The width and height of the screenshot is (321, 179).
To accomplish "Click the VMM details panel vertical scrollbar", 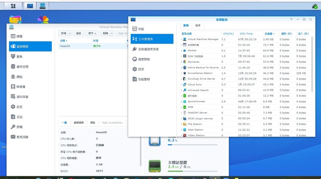I will point(140,151).
